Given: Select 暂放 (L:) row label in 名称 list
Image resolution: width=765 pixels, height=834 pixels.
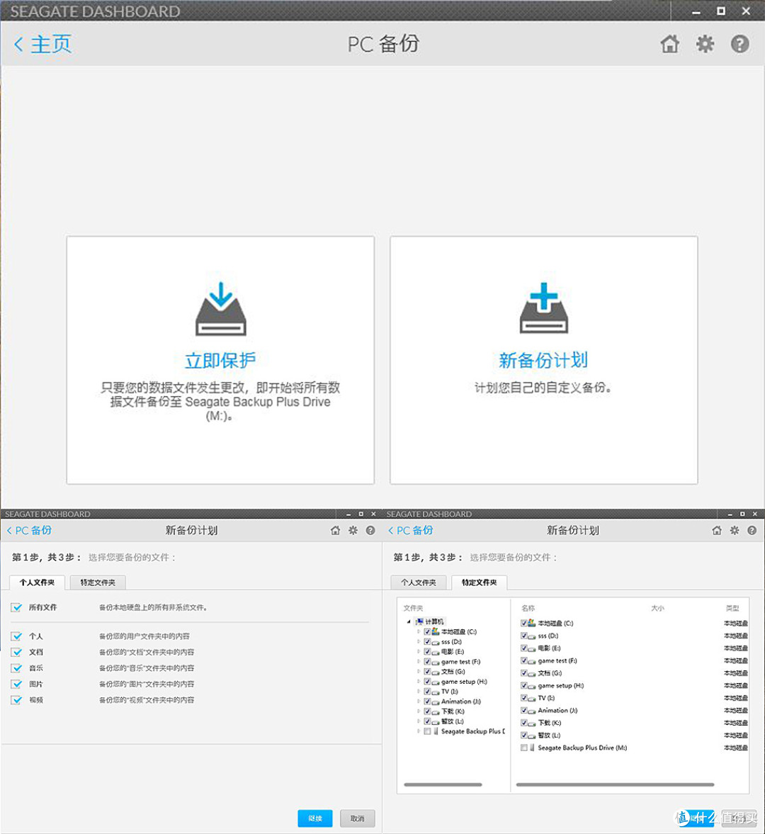Looking at the screenshot, I should click(549, 735).
